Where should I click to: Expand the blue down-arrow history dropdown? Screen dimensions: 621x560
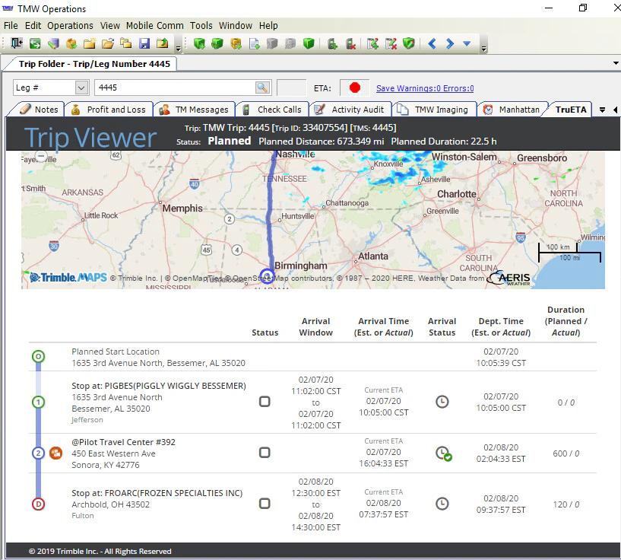pyautogui.click(x=467, y=43)
